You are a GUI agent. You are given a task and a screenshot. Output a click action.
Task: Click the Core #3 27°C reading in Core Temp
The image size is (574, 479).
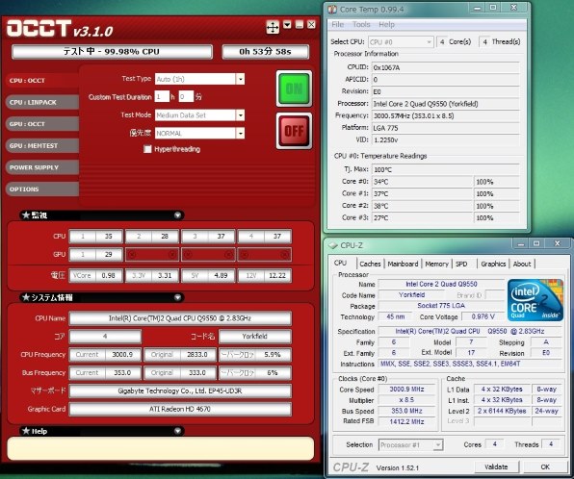click(423, 218)
